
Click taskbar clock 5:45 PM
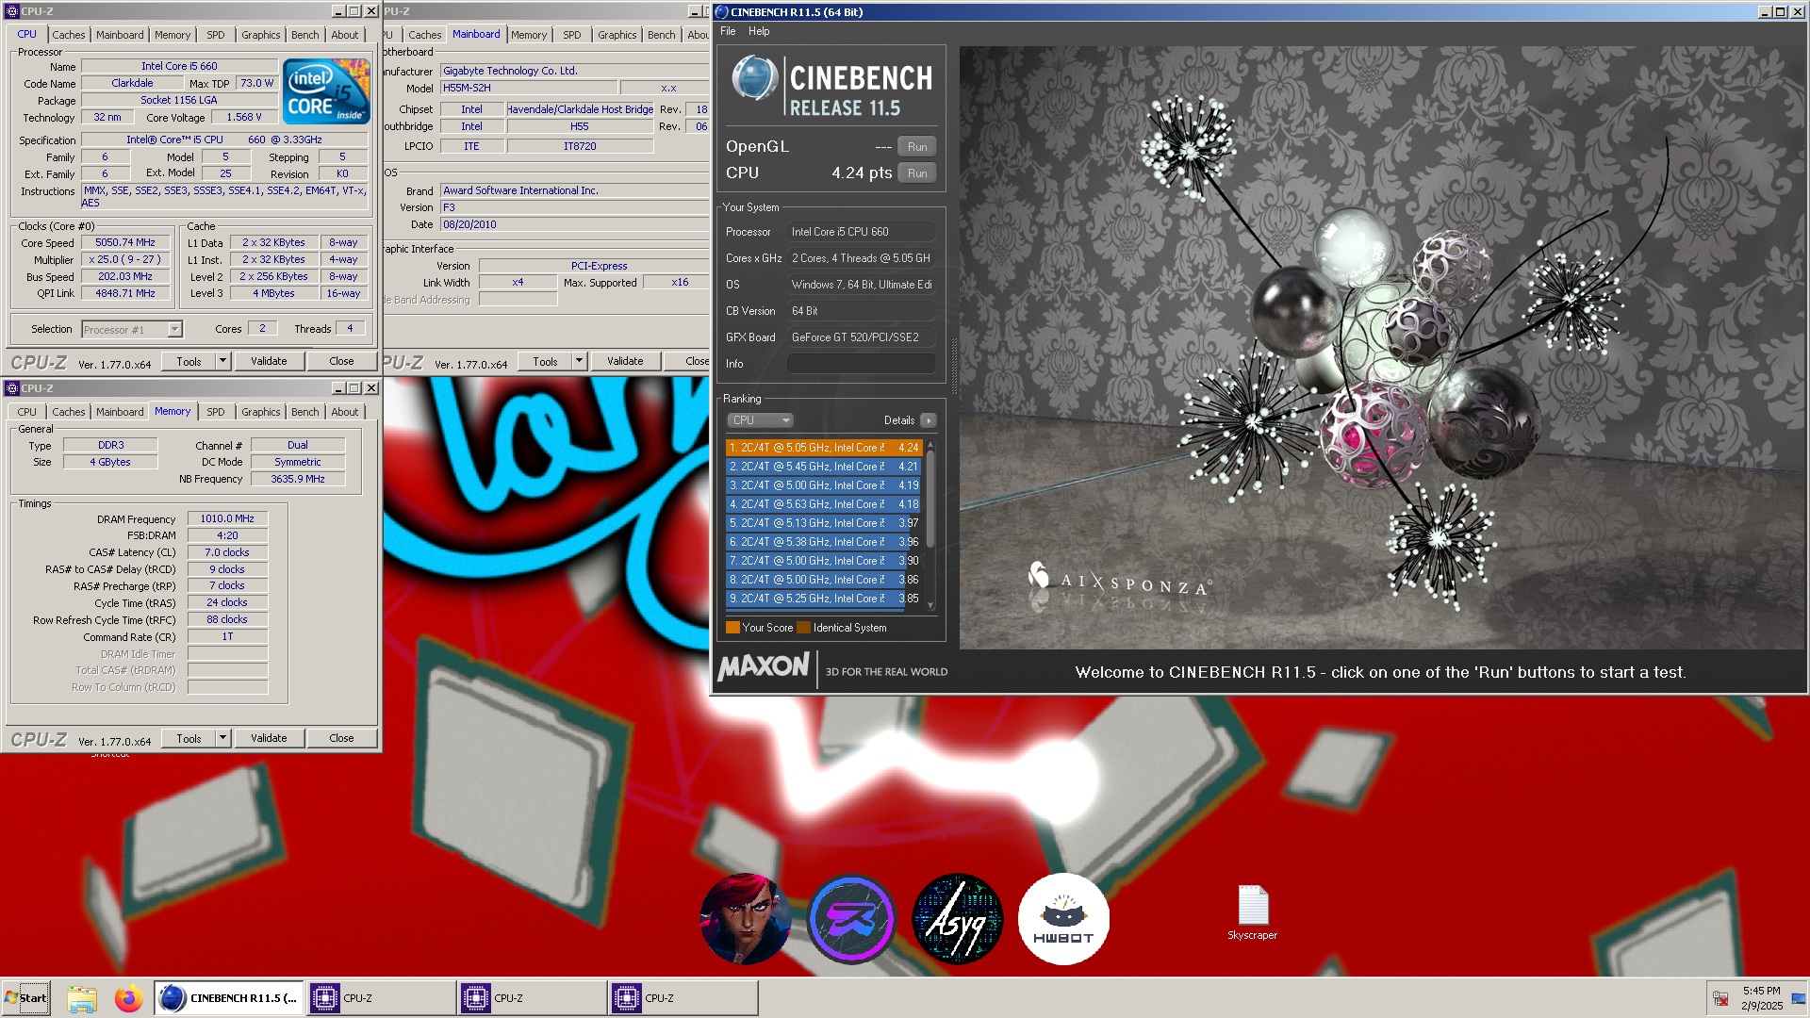[x=1761, y=991]
